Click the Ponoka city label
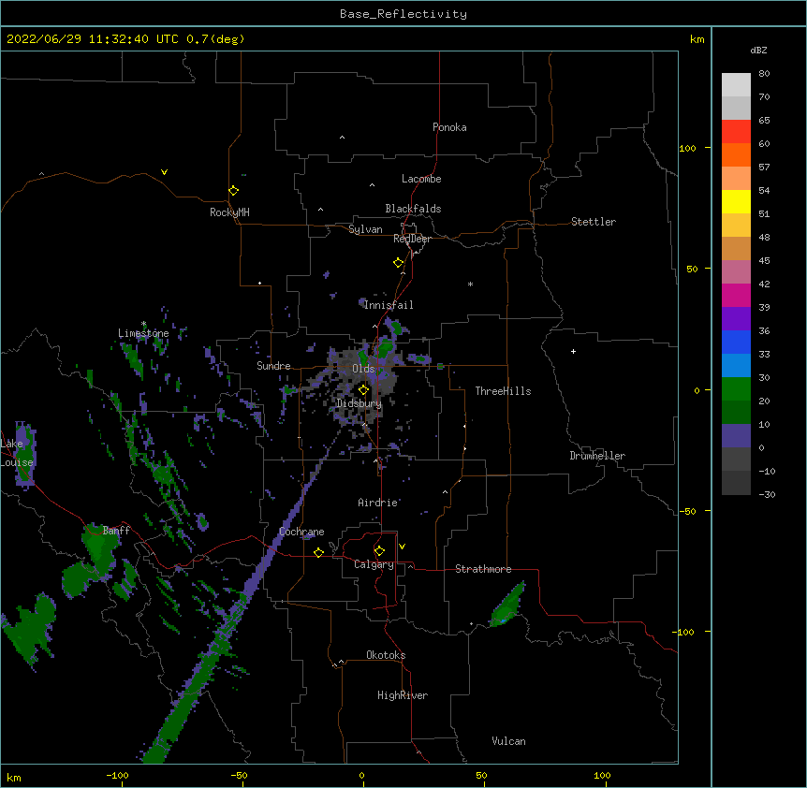This screenshot has width=807, height=788. [x=449, y=127]
